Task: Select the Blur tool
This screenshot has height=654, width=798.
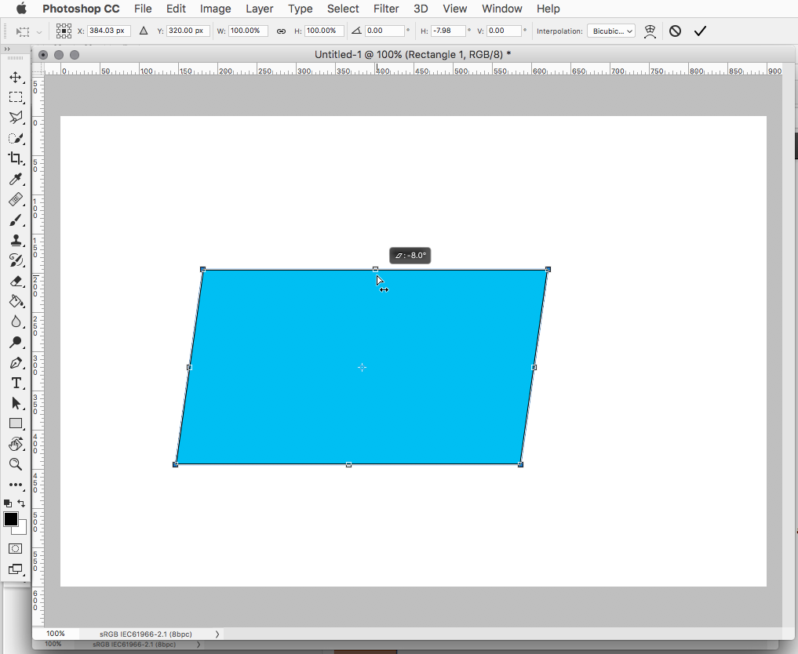Action: tap(15, 322)
